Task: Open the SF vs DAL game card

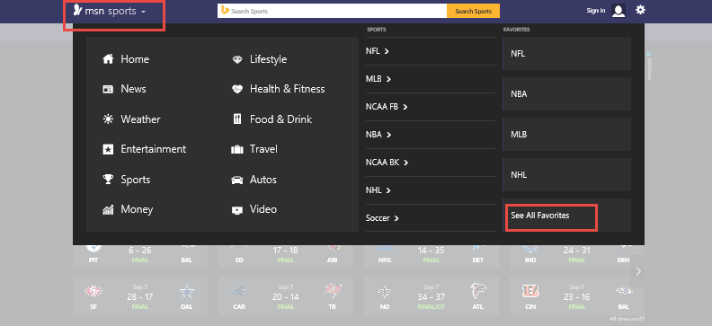Action: point(140,295)
